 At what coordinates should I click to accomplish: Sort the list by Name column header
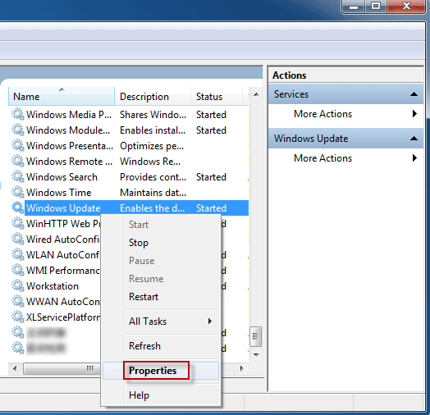(62, 97)
